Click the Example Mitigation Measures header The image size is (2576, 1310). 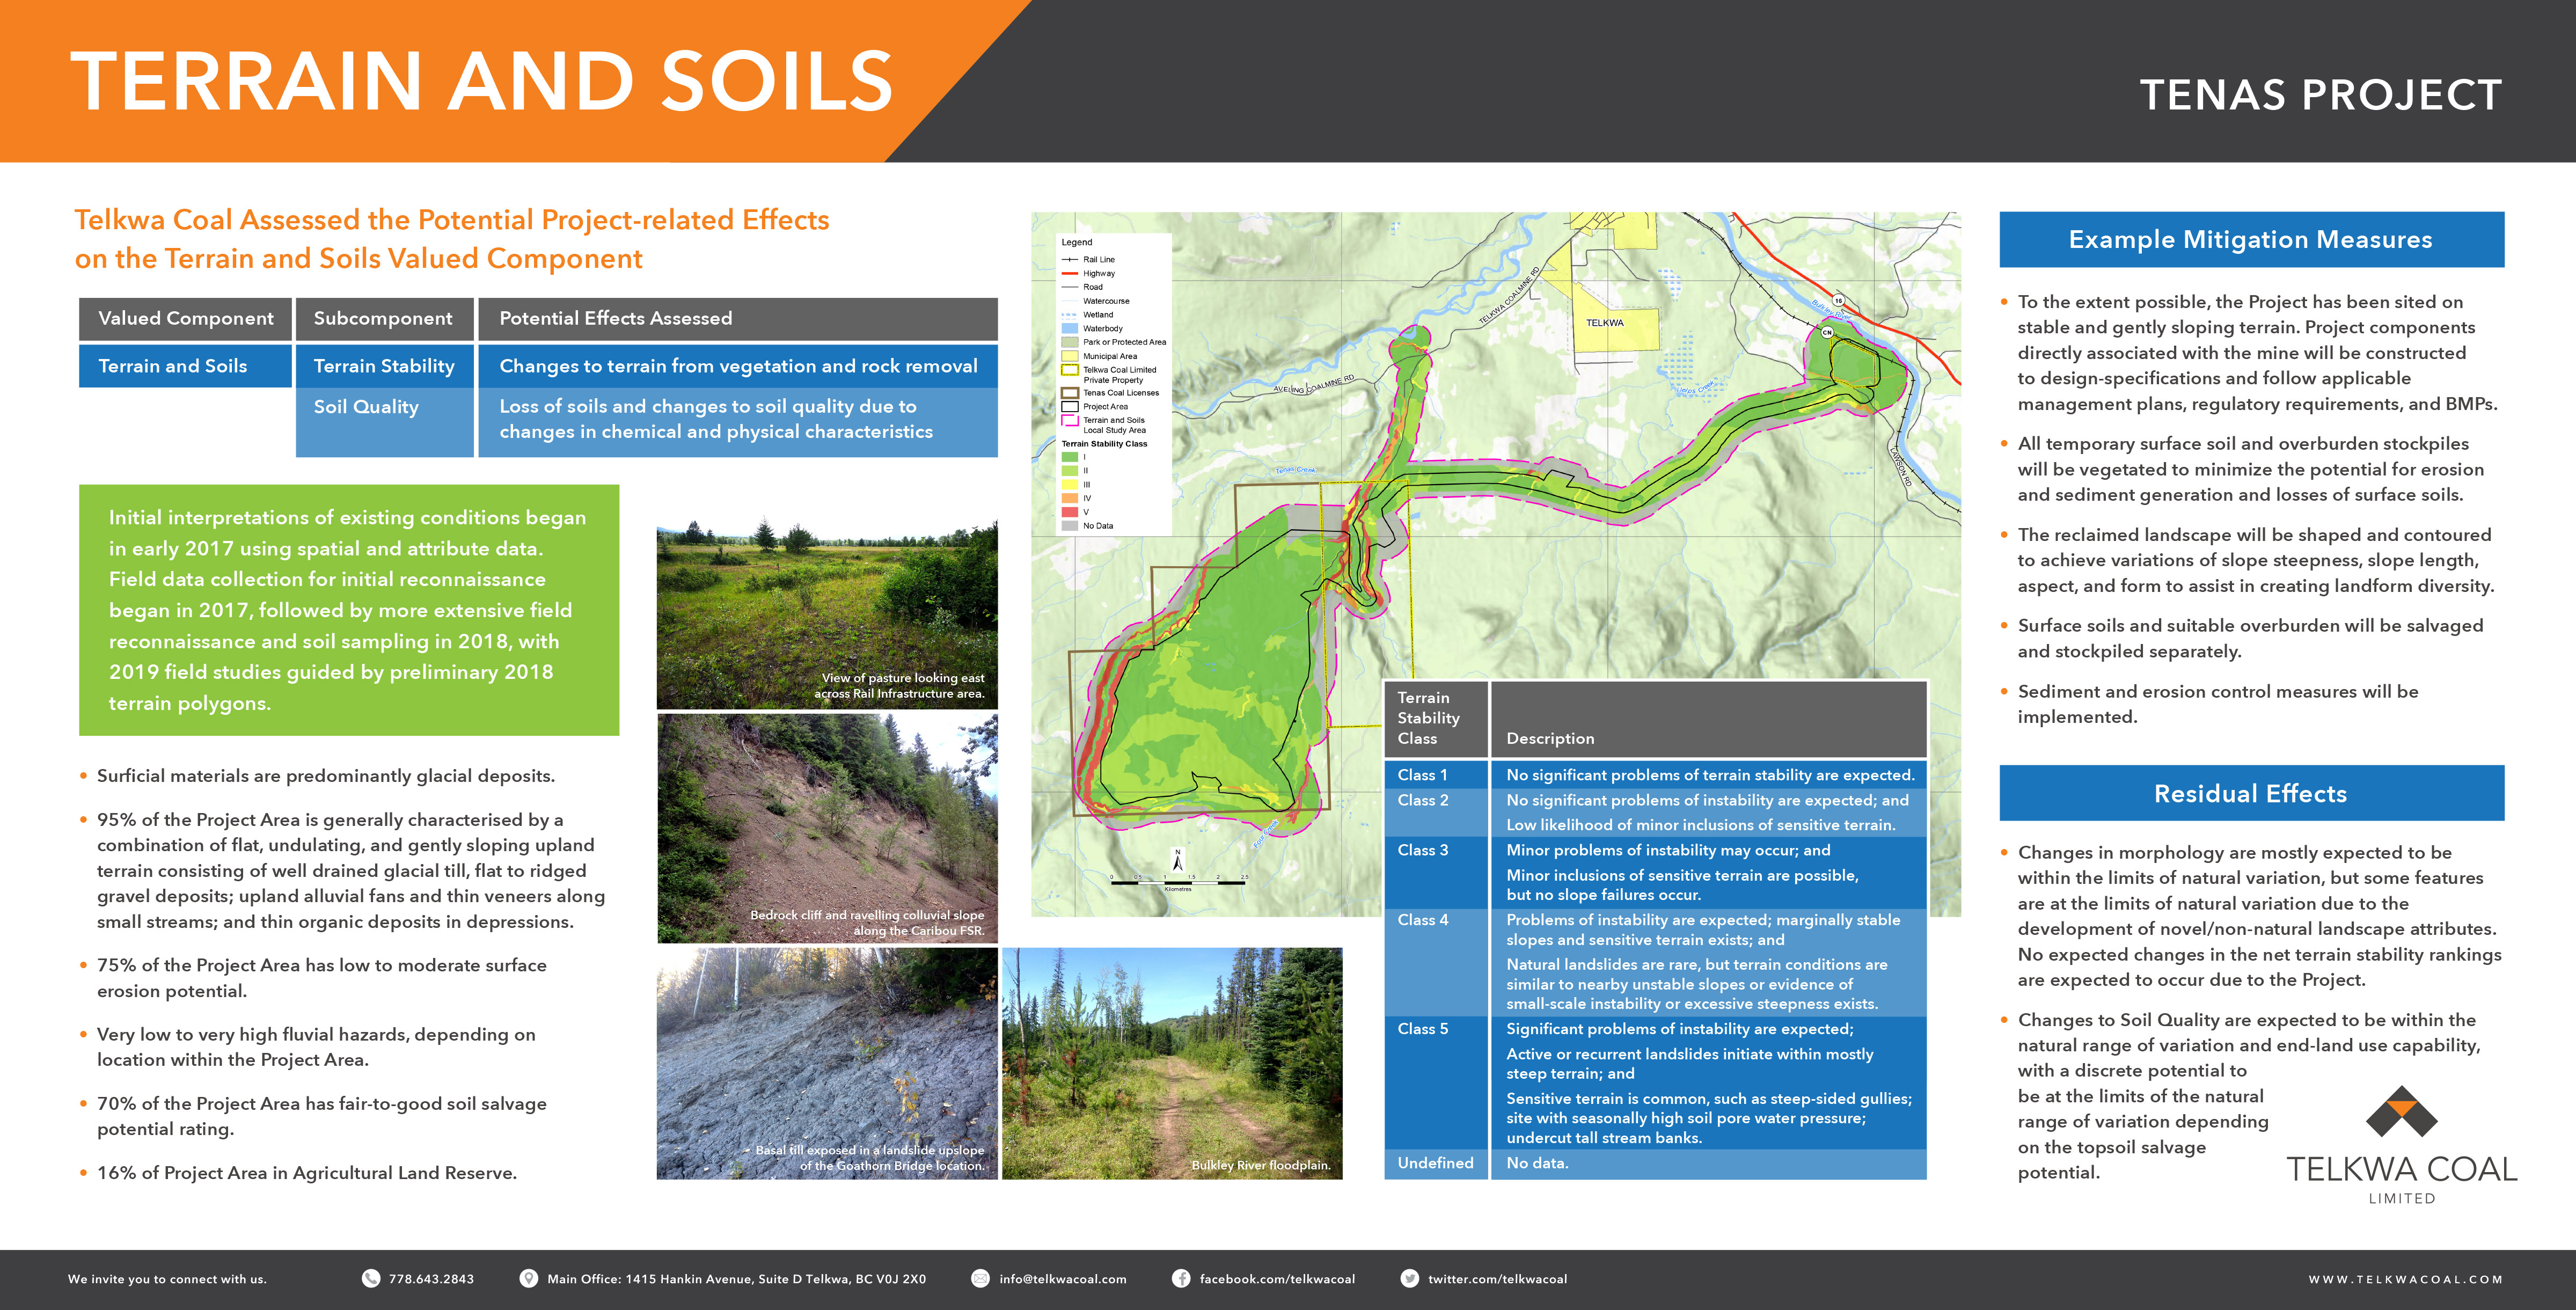(x=2251, y=239)
